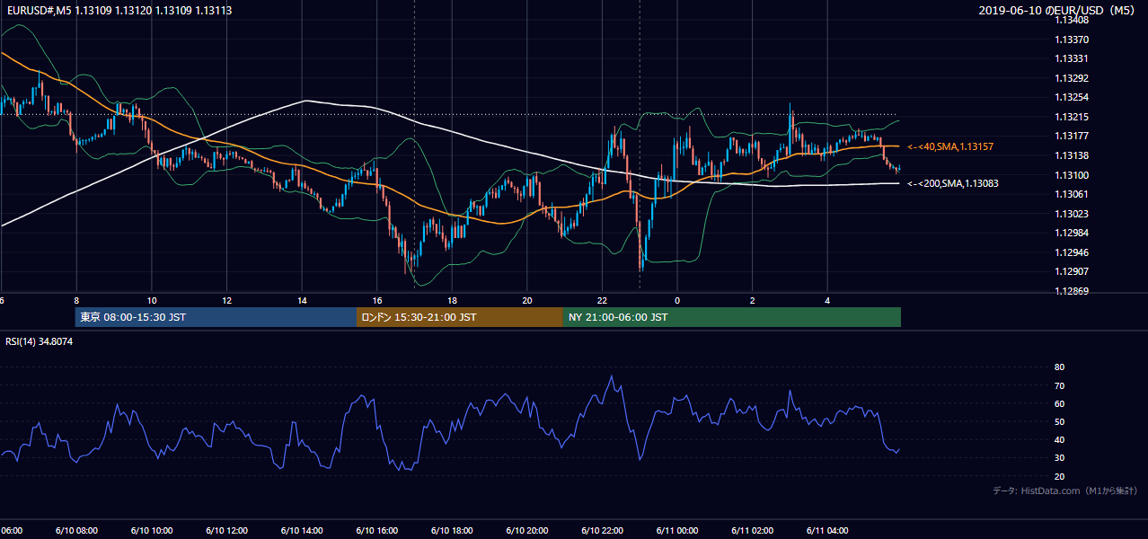Click the bottom time label 6/11 00:00
Image resolution: width=1148 pixels, height=539 pixels.
(x=677, y=531)
